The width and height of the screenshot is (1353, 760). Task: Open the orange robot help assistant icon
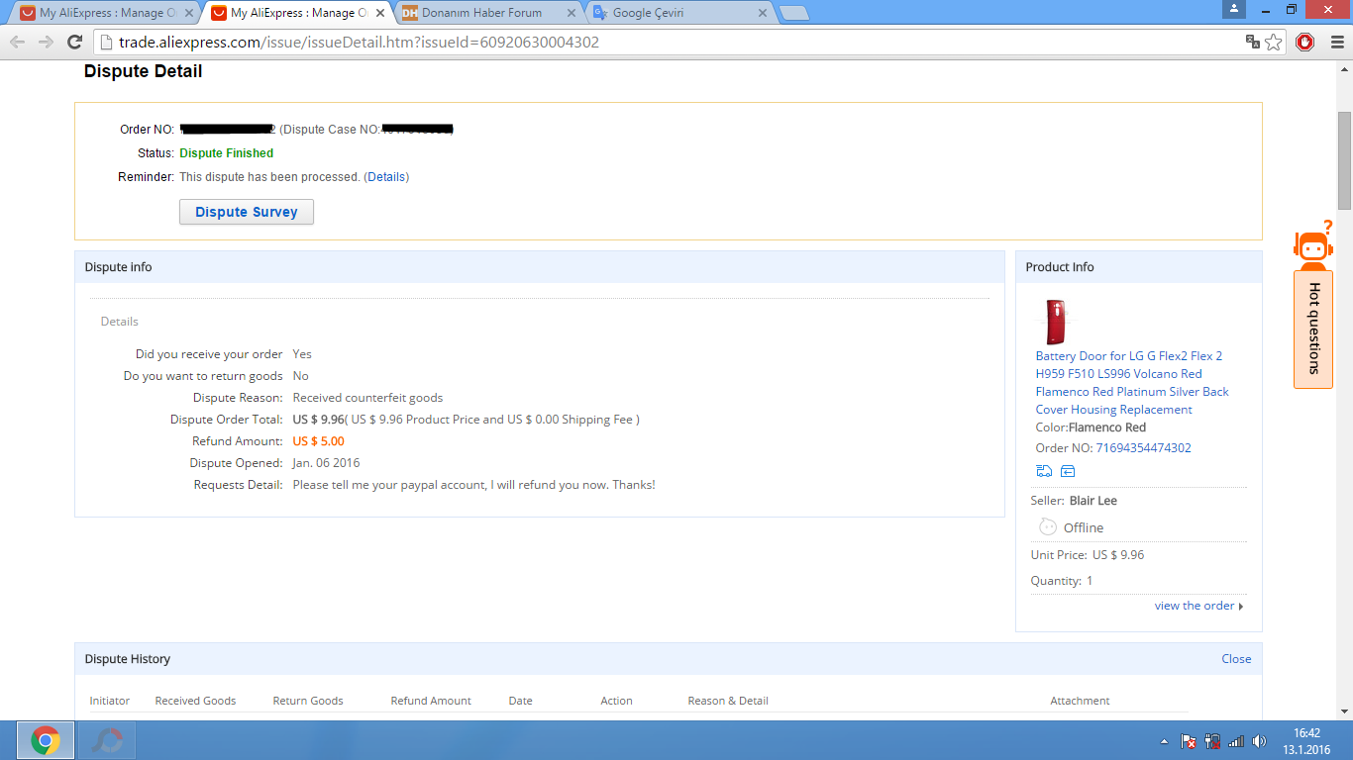pos(1313,245)
